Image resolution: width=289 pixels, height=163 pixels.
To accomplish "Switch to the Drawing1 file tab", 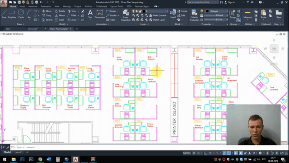I will 33,29.
